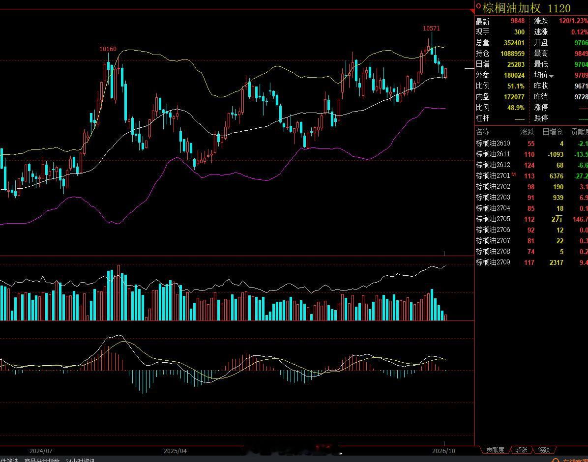Click the red circle icon beside 棕榈油加权

pyautogui.click(x=478, y=5)
